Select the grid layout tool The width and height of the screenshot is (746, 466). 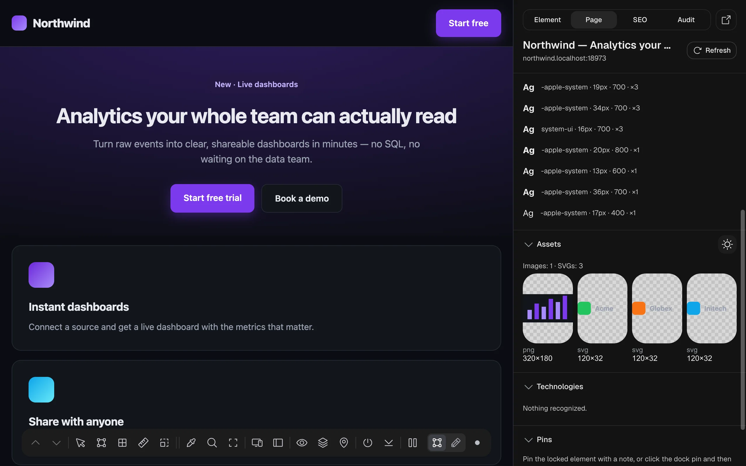122,443
